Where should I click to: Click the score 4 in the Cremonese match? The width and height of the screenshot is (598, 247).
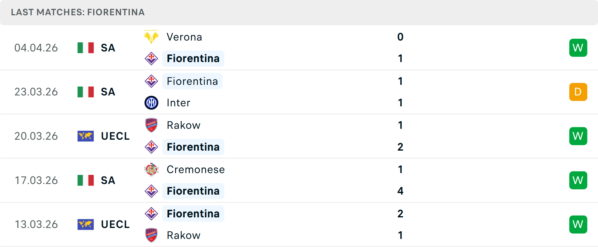(x=400, y=191)
